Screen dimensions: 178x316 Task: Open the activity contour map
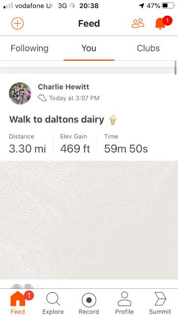(x=89, y=220)
